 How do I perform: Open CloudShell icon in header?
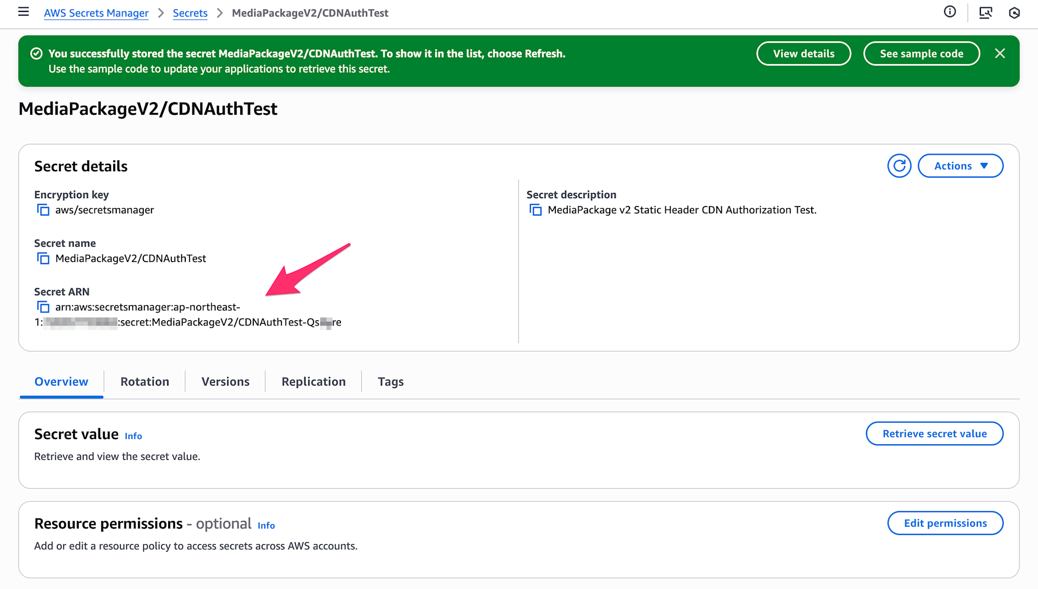point(986,12)
